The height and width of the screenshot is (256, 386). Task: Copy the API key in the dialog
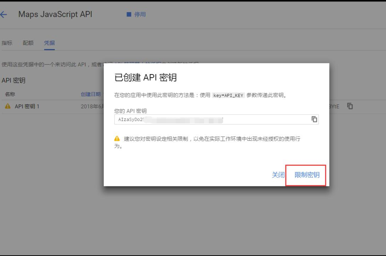[314, 119]
